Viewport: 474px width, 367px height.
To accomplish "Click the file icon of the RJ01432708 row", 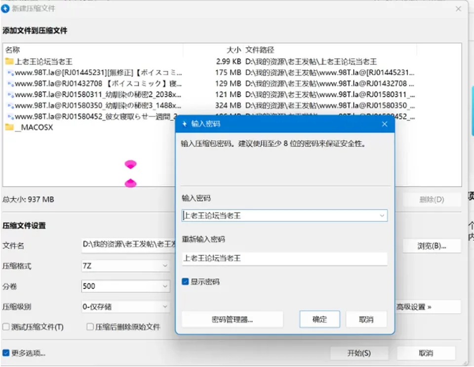I will (10, 84).
